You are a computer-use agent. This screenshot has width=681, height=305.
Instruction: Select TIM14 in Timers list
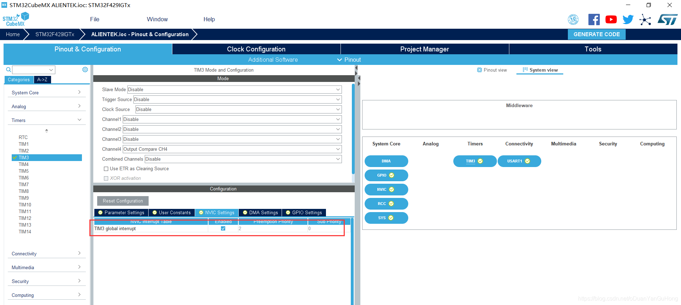25,232
